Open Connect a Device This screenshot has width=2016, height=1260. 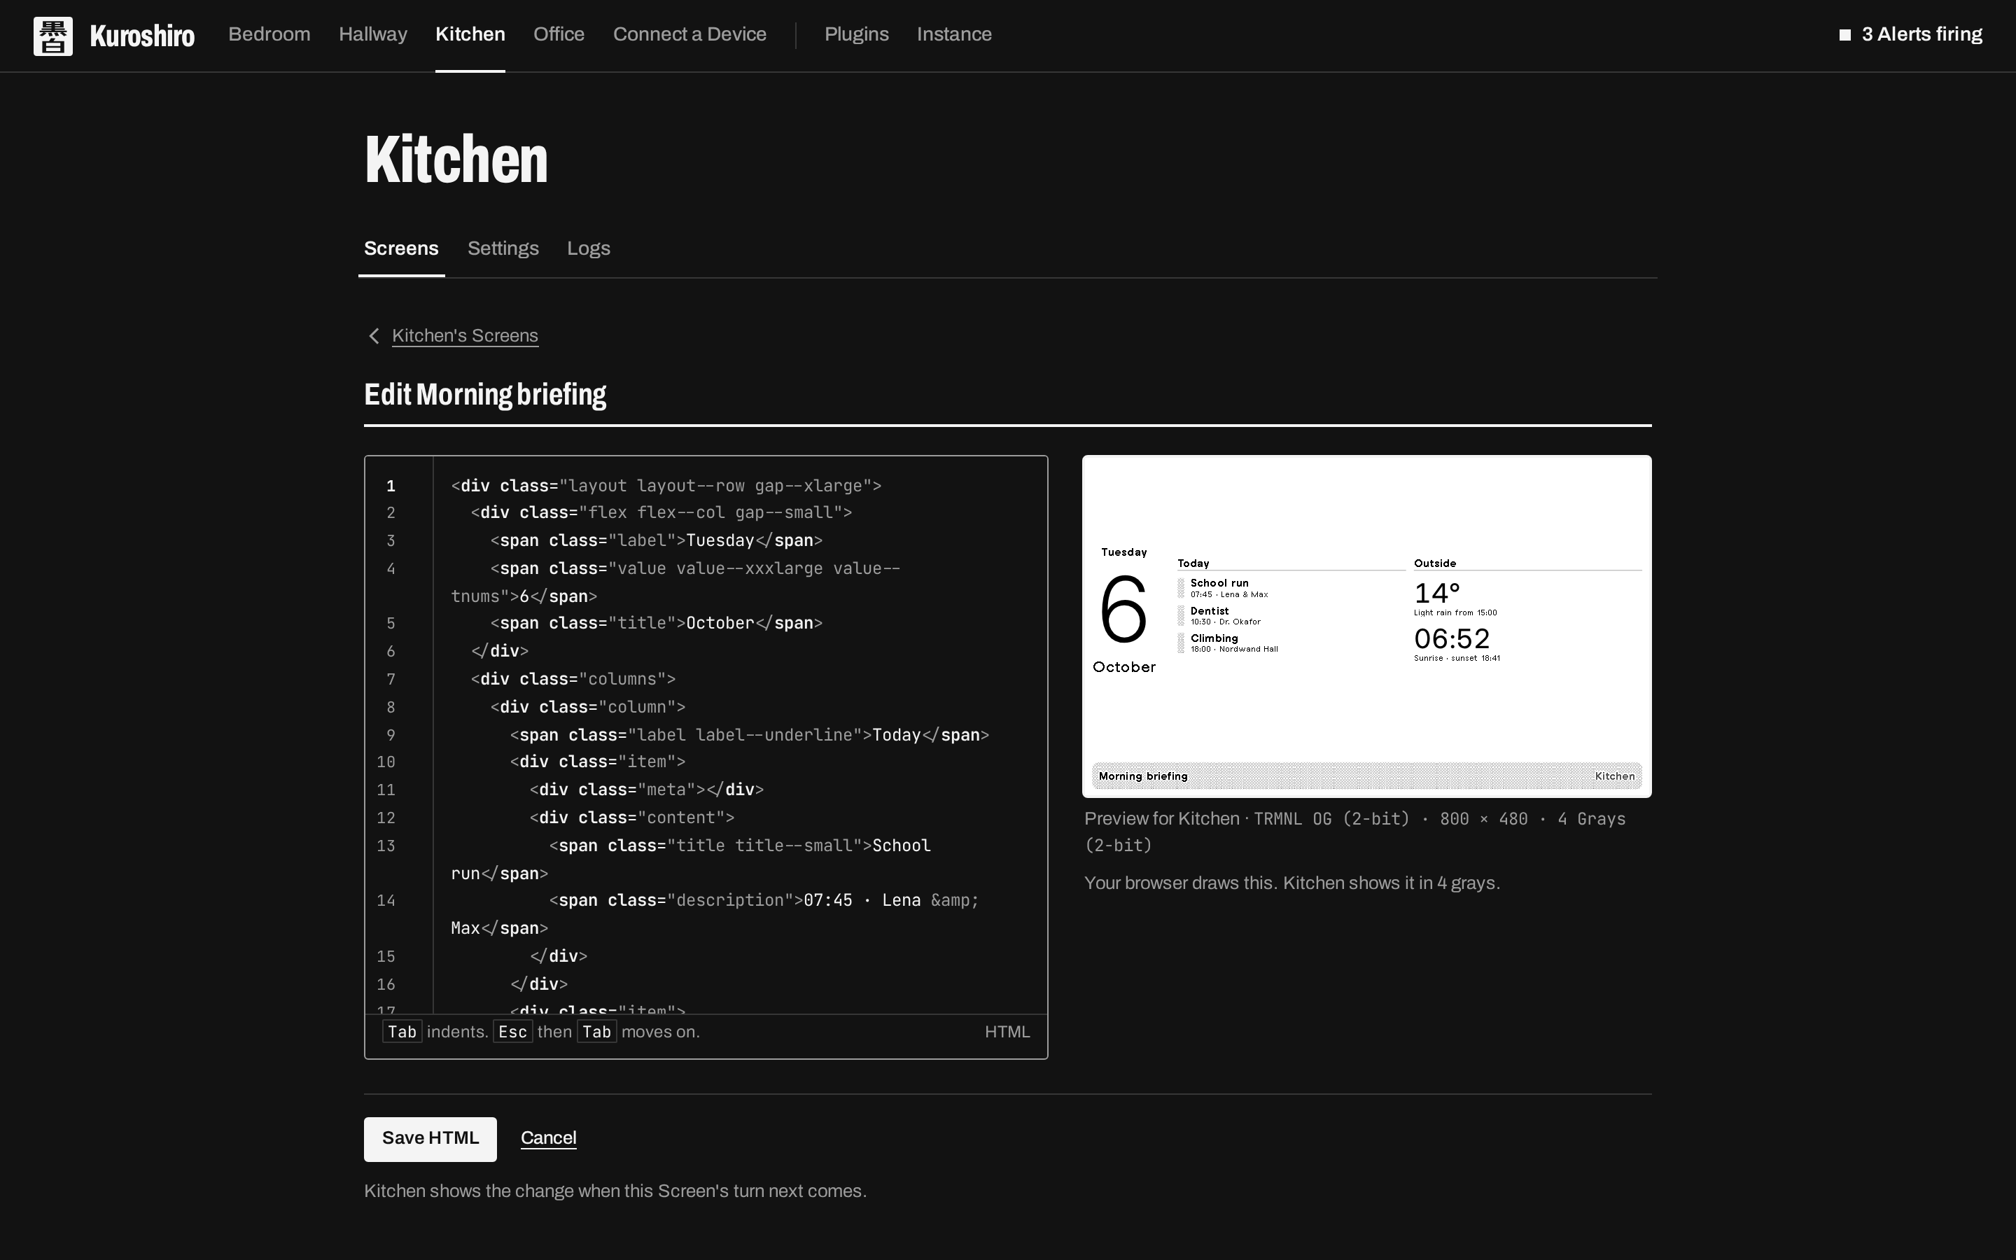689,34
